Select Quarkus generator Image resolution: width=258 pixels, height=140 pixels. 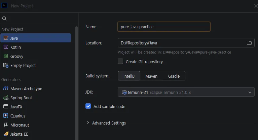point(36,116)
